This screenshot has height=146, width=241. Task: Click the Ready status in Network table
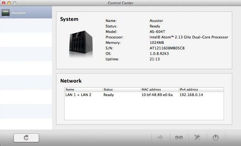[109, 95]
